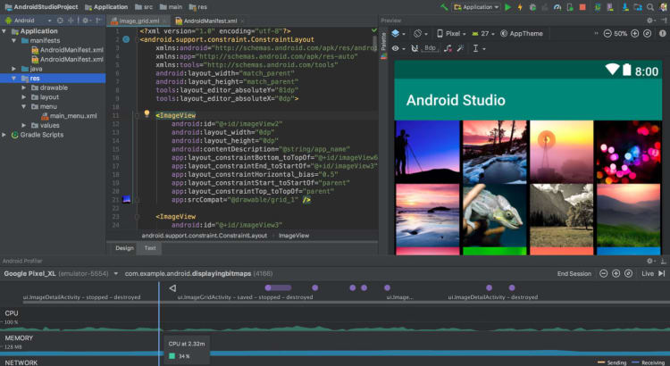Open the Android project view dropdown

[28, 20]
